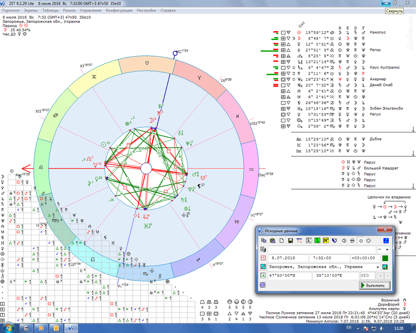Click the copy data icon in Исходные данные
The width and height of the screenshot is (416, 333).
(x=264, y=241)
